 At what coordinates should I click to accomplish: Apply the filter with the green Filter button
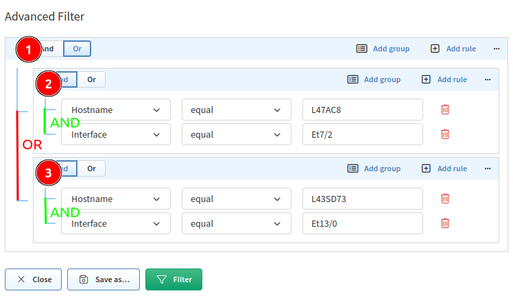tap(174, 279)
